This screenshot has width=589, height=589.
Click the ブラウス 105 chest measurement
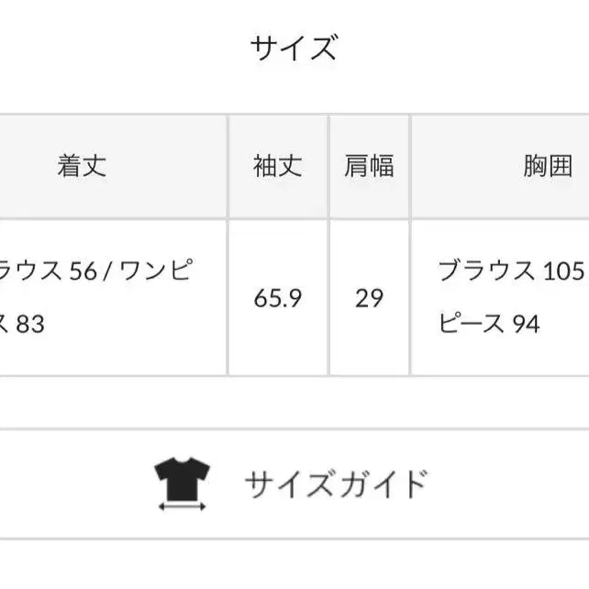pyautogui.click(x=511, y=271)
